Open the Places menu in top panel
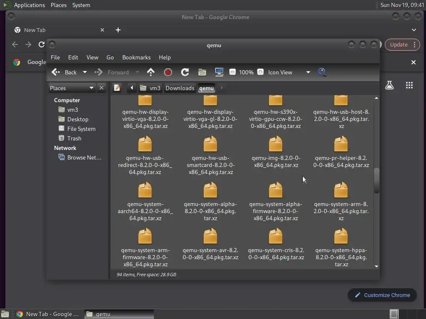 pos(58,5)
